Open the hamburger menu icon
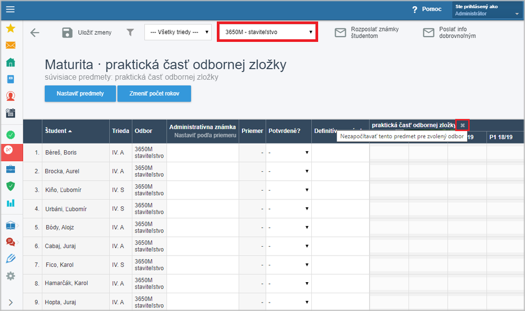 (10, 9)
